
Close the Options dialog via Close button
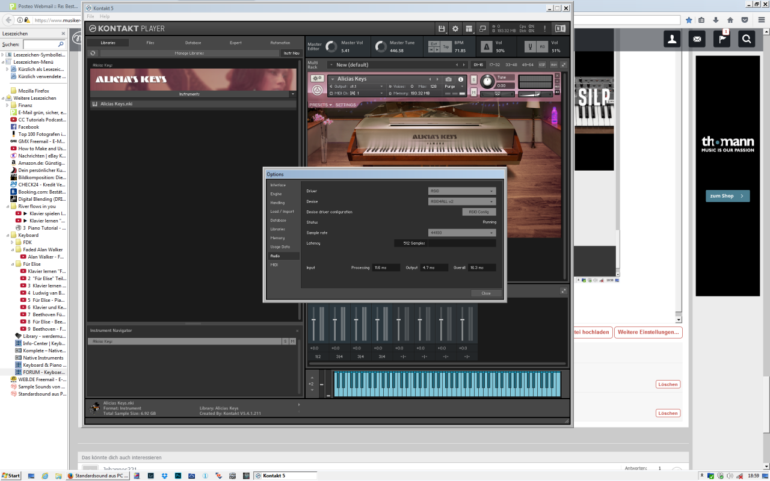[486, 293]
